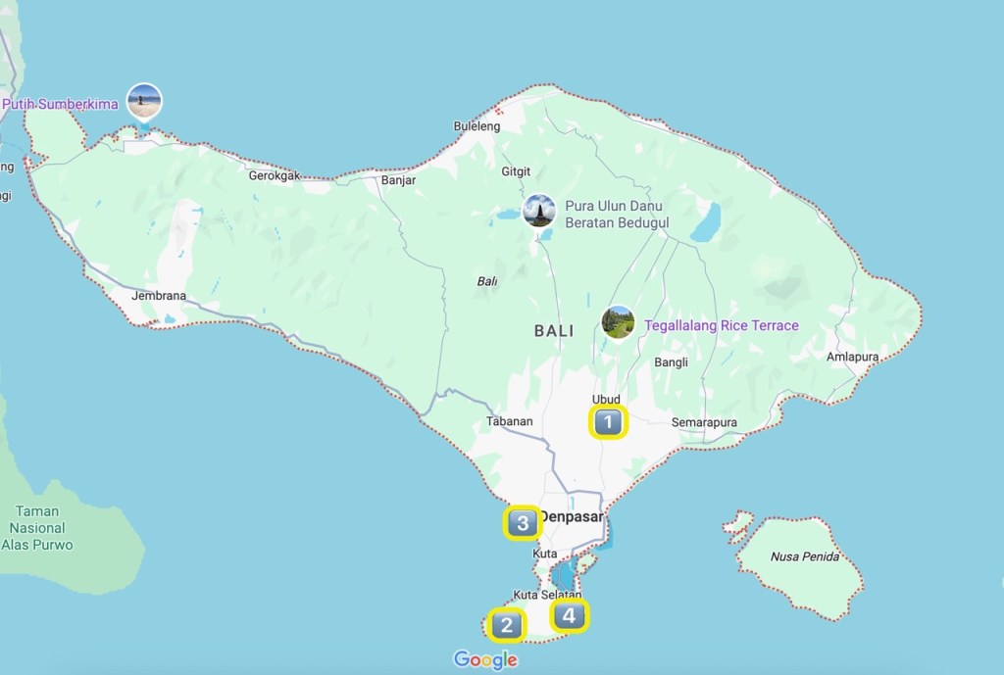Viewport: 1004px width, 675px height.
Task: Click the Tegallalang Rice Terrace photo pin
Action: click(618, 322)
